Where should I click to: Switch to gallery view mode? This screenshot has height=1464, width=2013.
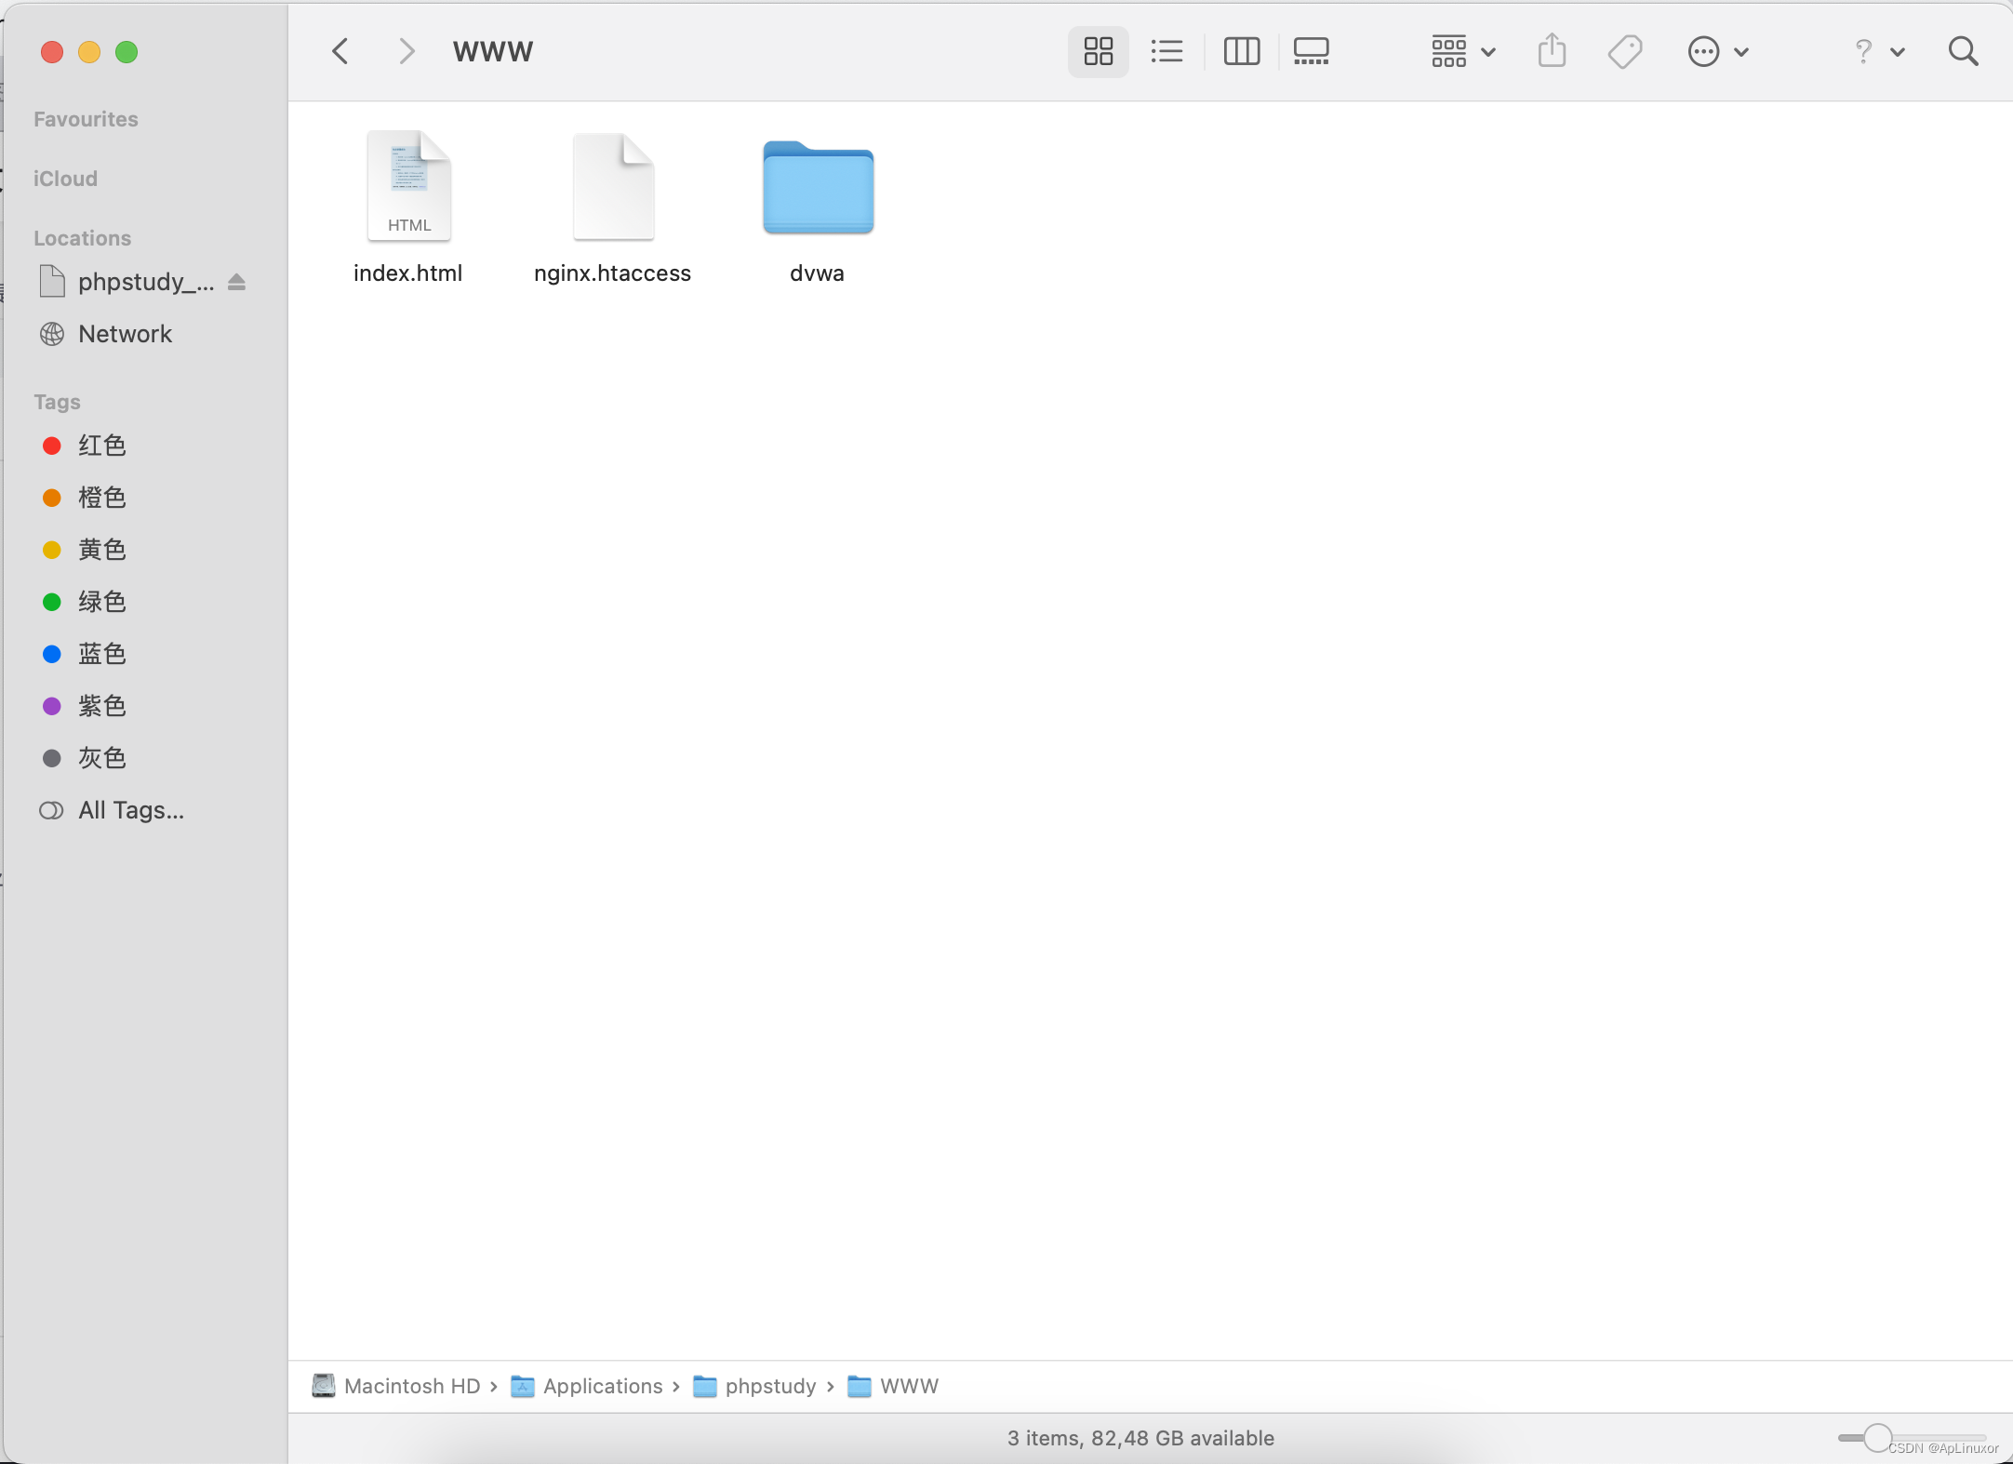(1311, 51)
